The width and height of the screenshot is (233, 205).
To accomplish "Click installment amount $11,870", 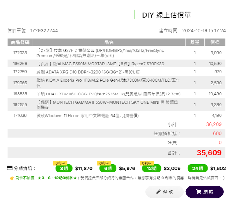I will 84,169.
